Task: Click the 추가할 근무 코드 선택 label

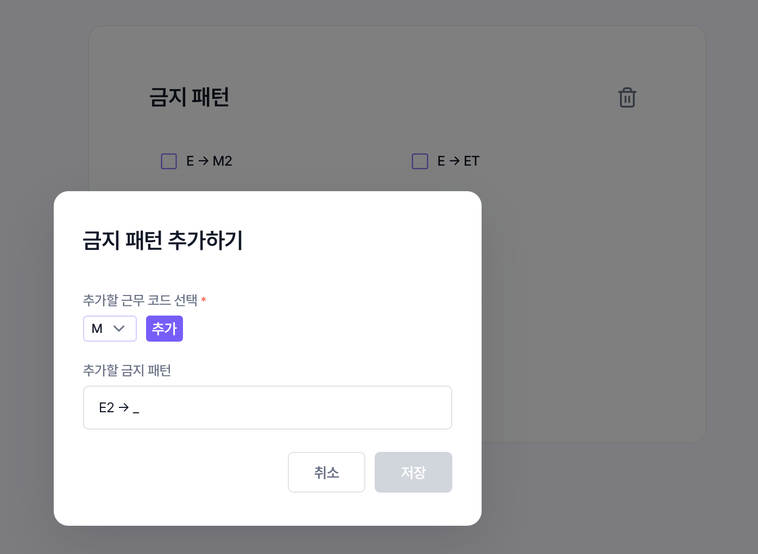Action: point(140,300)
